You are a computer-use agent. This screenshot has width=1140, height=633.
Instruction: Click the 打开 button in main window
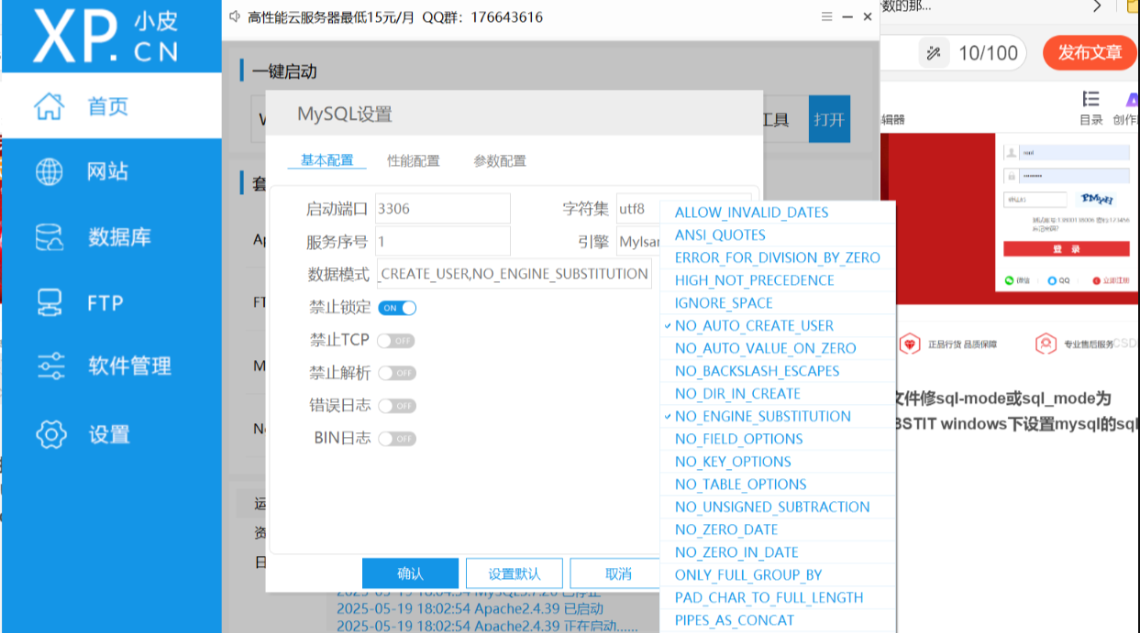point(829,119)
